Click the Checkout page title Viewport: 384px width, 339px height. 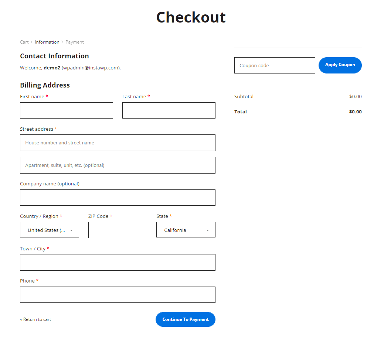pos(191,17)
